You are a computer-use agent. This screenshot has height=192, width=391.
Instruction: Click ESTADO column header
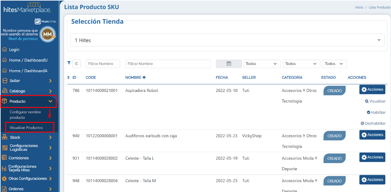coord(329,77)
